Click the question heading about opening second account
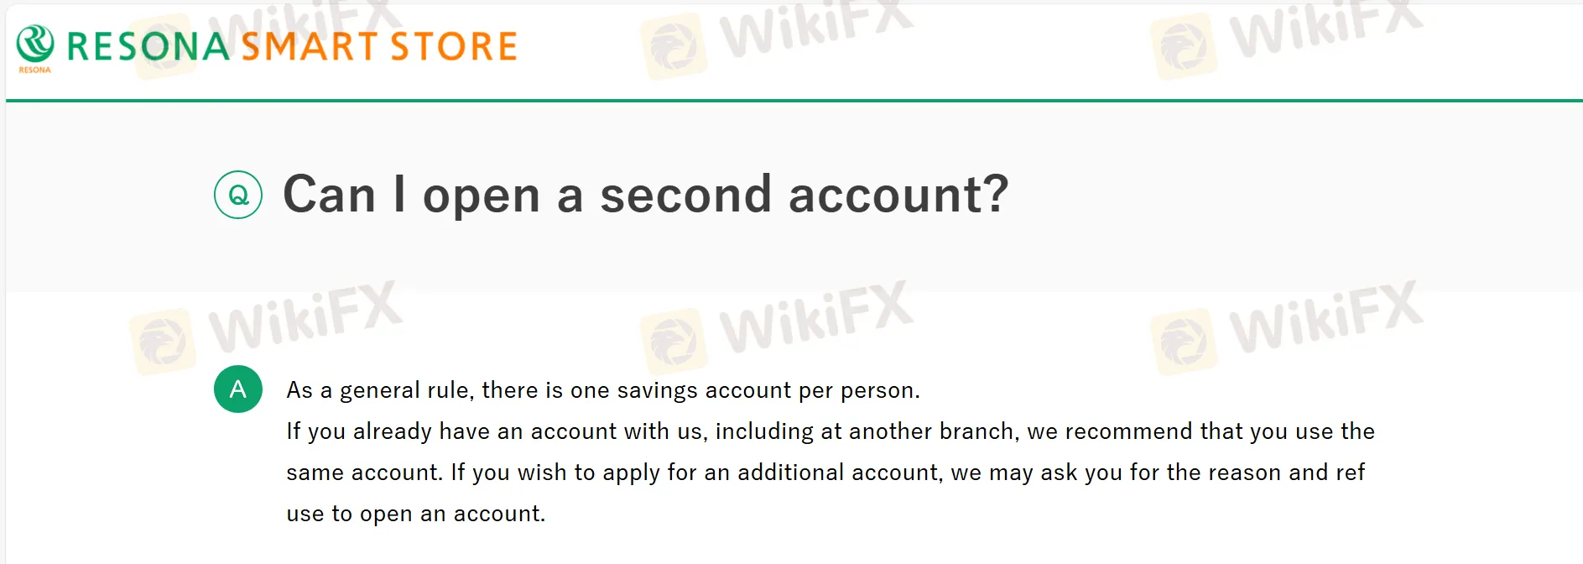1583x564 pixels. [646, 195]
